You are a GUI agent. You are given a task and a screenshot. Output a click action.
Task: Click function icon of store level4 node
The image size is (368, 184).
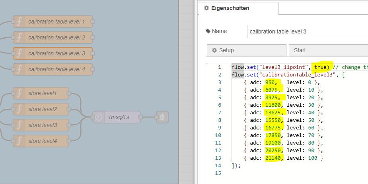pos(19,141)
